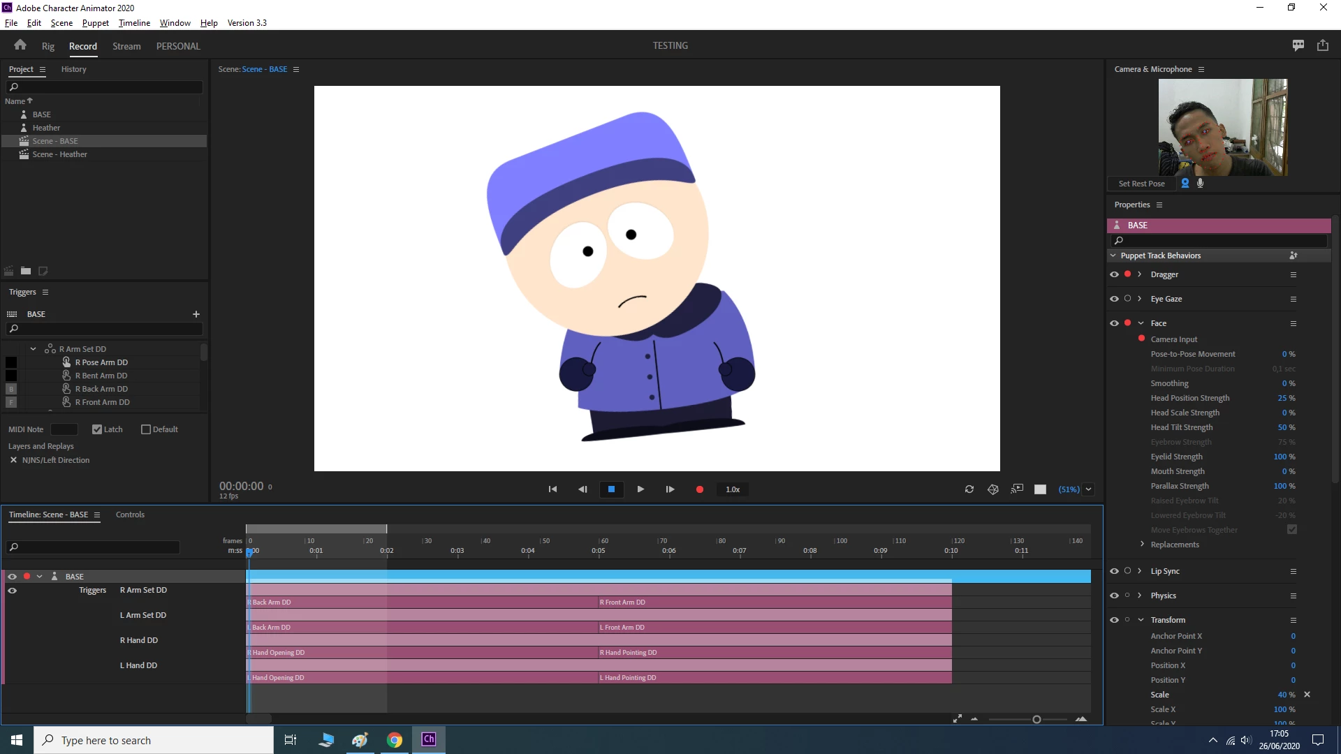Select the Heather puppet in Project
Image resolution: width=1341 pixels, height=754 pixels.
point(46,128)
